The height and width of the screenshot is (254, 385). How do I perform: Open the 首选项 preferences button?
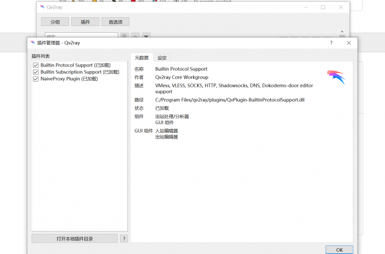coord(115,22)
